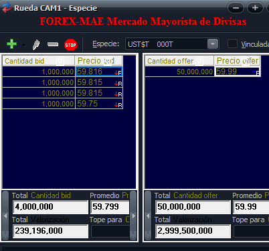The image size is (269, 251).
Task: Click the Cantidad offer column header
Action: pyautogui.click(x=179, y=61)
